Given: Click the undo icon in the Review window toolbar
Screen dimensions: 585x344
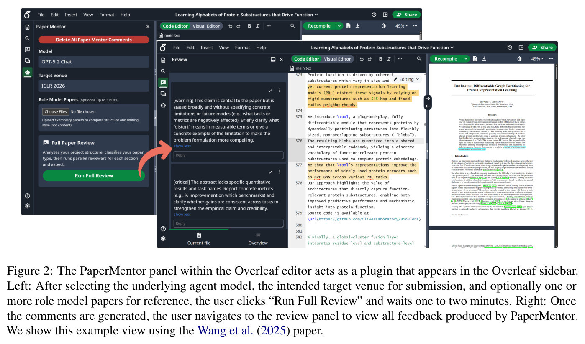Looking at the screenshot, I should tap(362, 59).
